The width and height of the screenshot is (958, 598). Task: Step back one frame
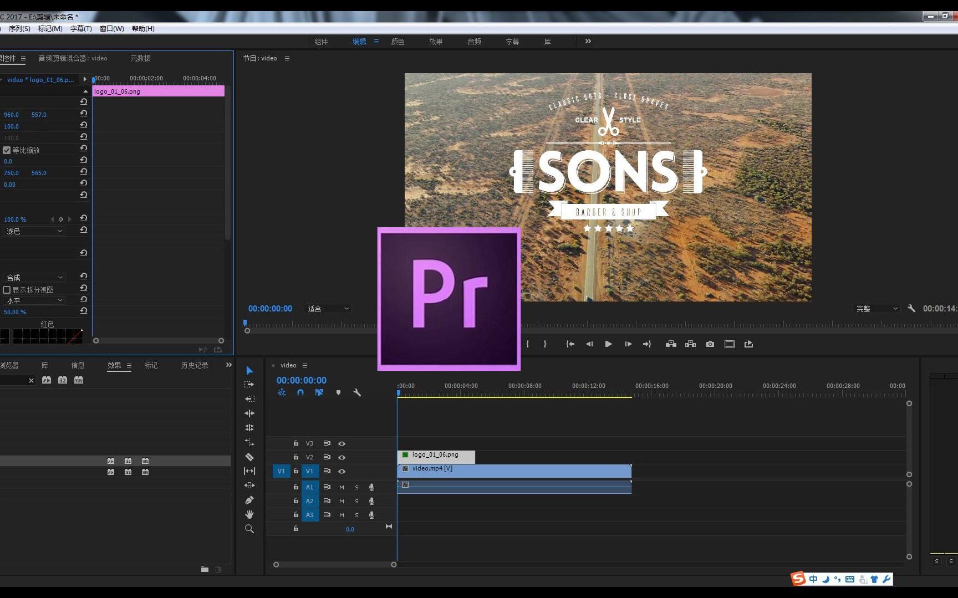tap(589, 344)
